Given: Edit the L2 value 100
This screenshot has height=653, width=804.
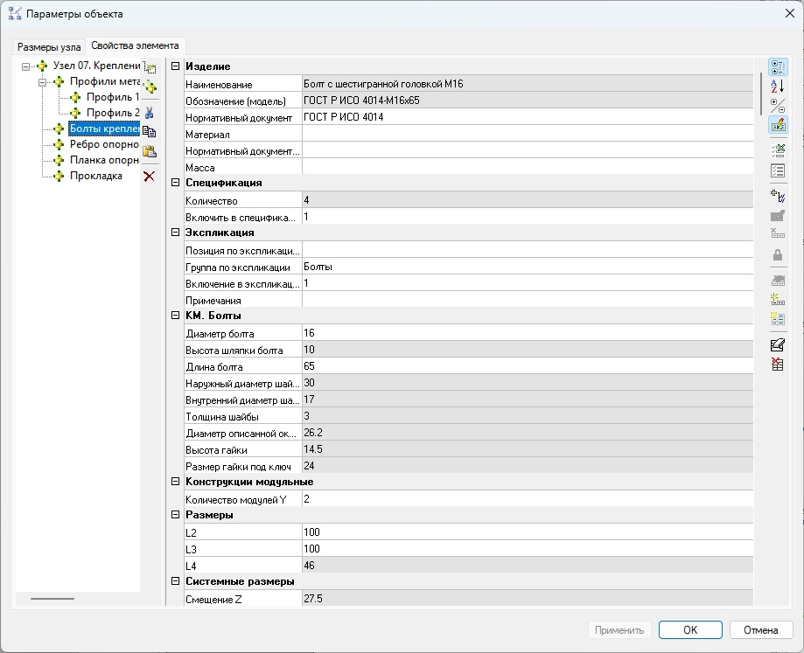Looking at the screenshot, I should [x=528, y=532].
